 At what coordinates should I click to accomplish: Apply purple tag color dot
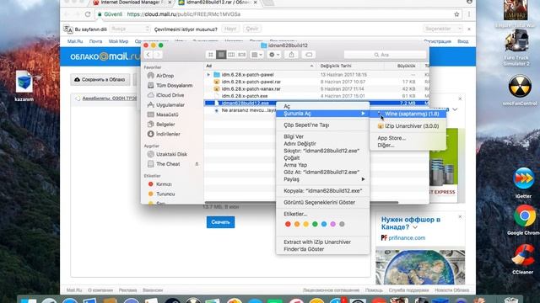pyautogui.click(x=332, y=224)
